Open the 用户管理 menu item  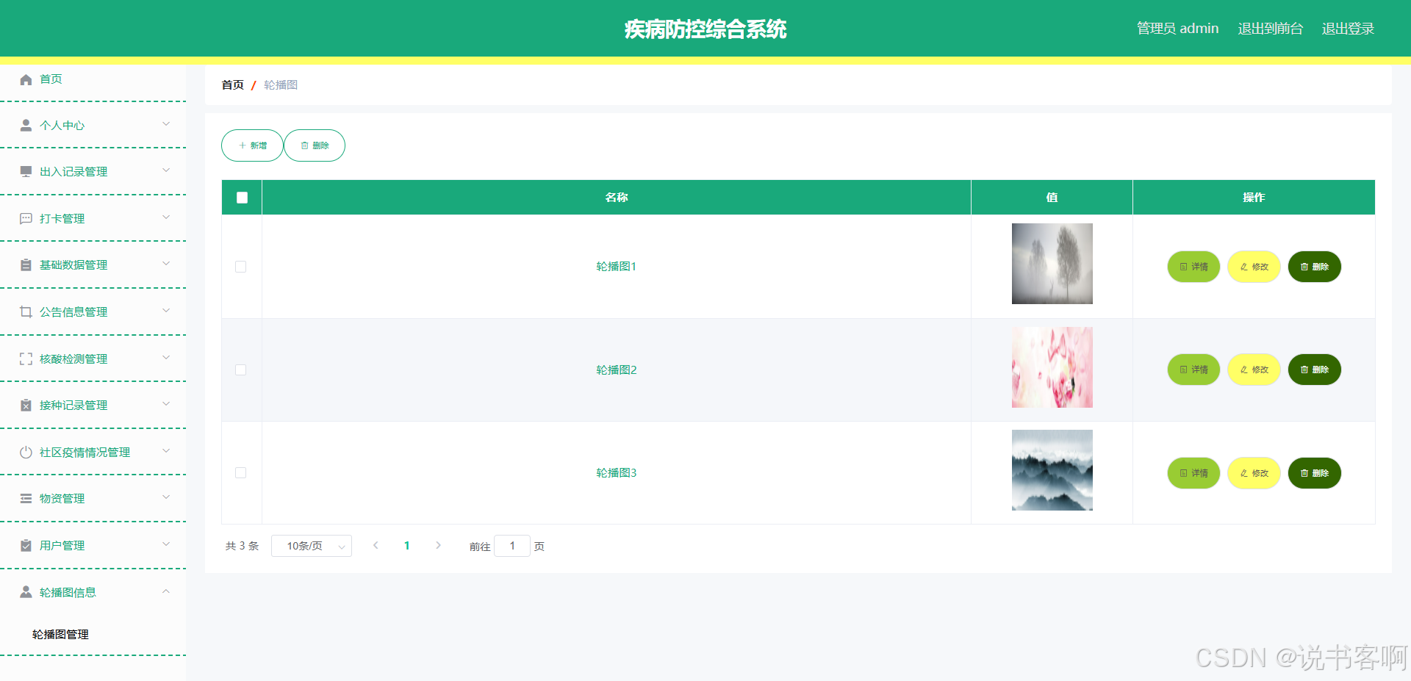tap(93, 546)
